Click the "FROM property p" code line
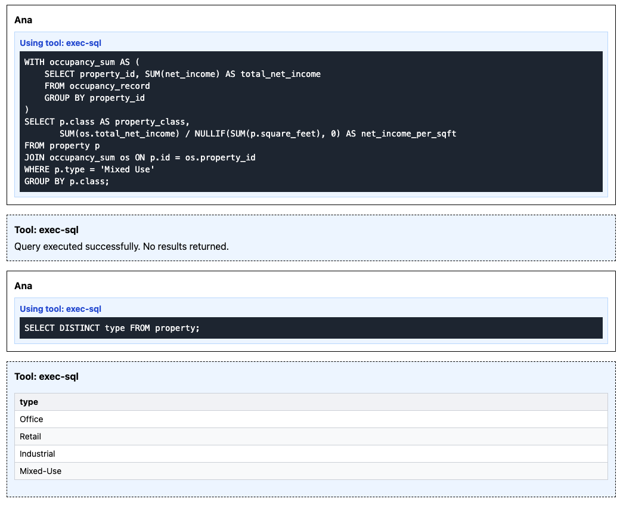This screenshot has width=620, height=505. click(62, 145)
